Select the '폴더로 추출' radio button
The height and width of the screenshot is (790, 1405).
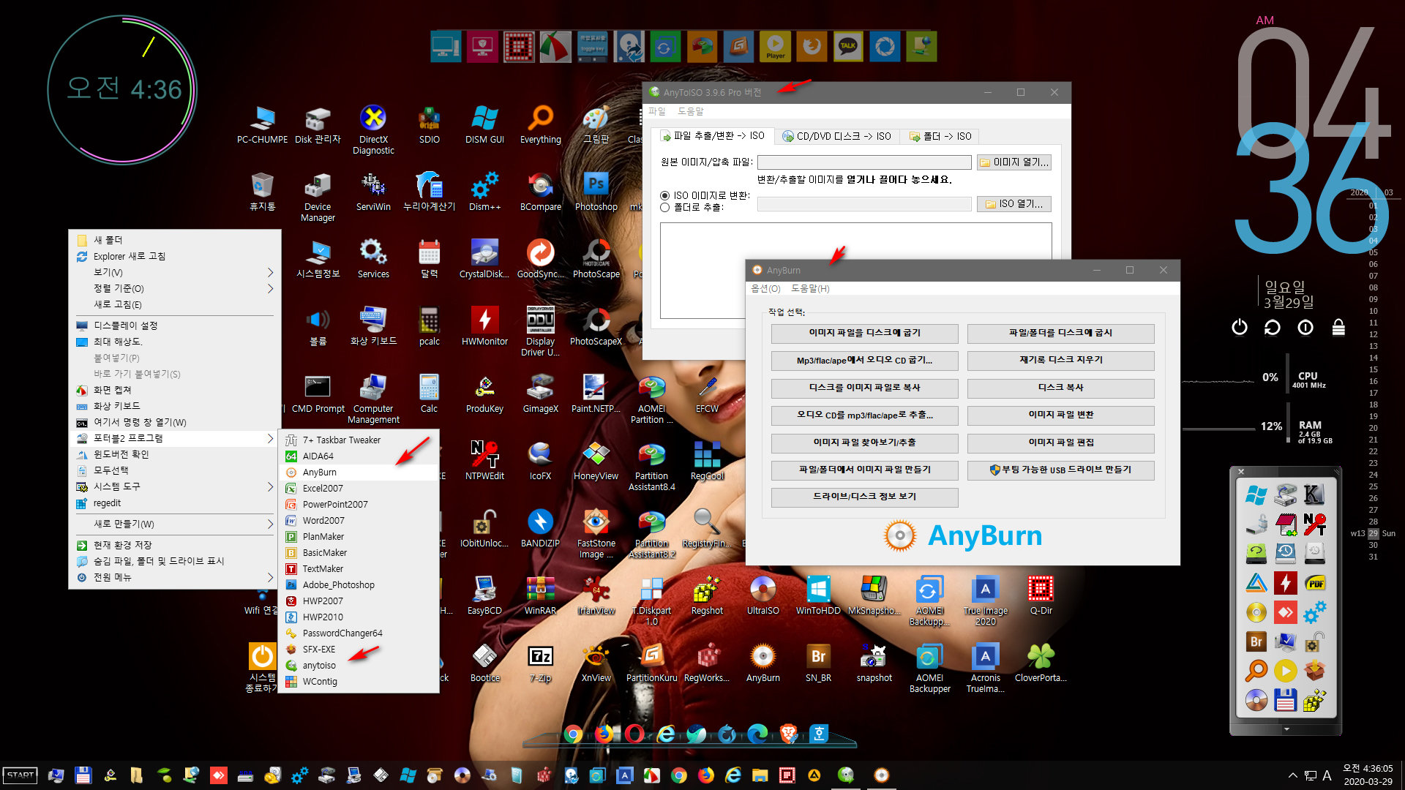664,207
